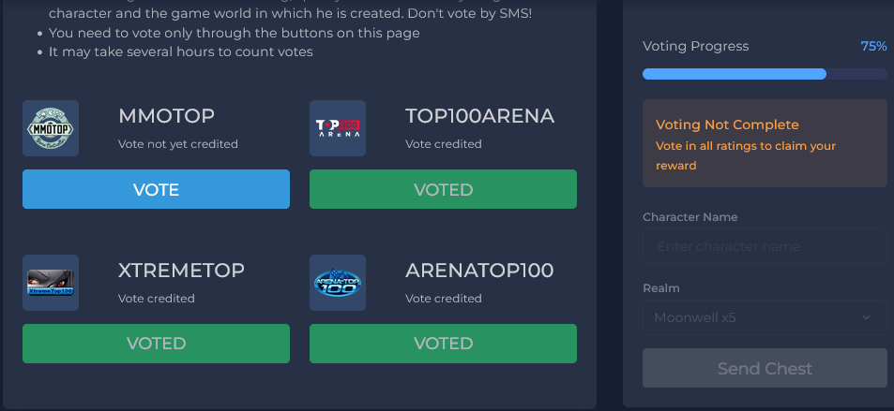The width and height of the screenshot is (894, 411).
Task: Click the MMOTOP heading text
Action: click(166, 116)
